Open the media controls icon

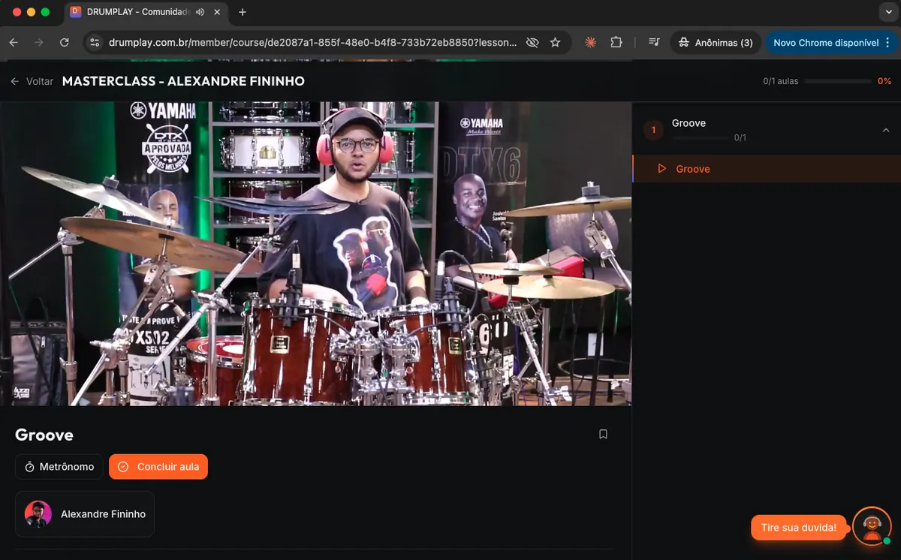654,43
